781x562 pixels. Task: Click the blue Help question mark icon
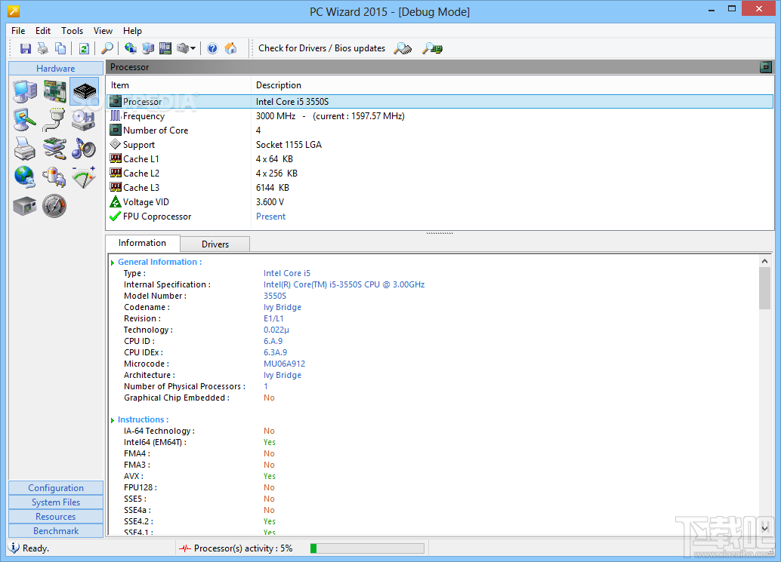(212, 48)
